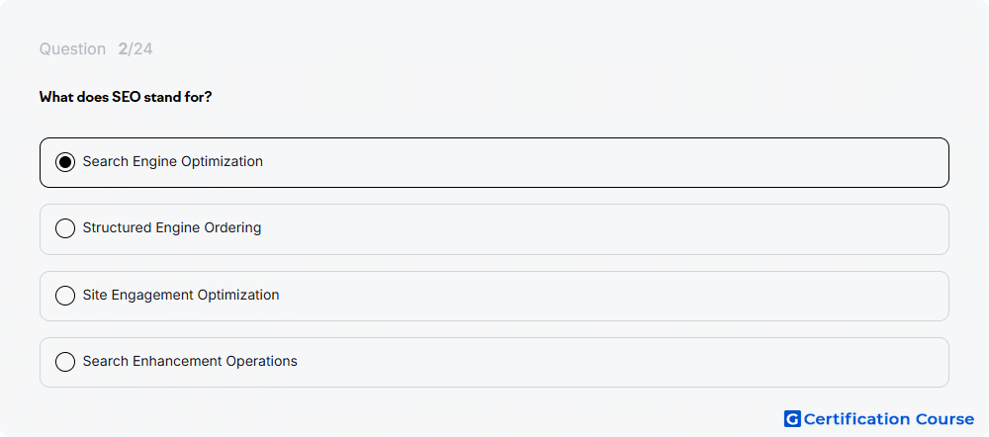Click the 'Site Engagement Optimization' answer label
Screen dimensions: 989x437
(x=181, y=295)
